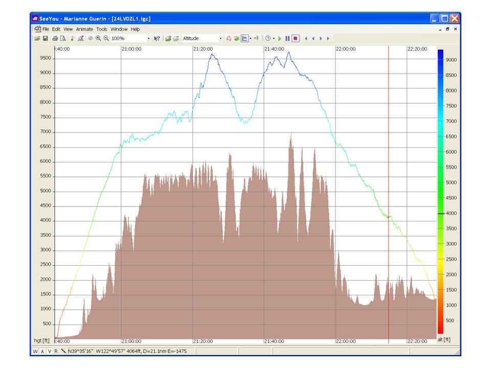Viewport: 491px width, 368px height.
Task: Click the context help pointer icon
Action: pos(157,38)
